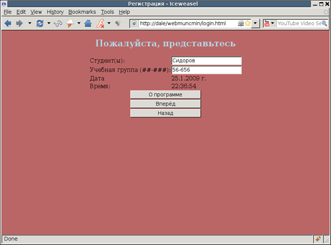The image size is (331, 245).
Task: Click the search magnifier icon in search box
Action: [x=324, y=23]
